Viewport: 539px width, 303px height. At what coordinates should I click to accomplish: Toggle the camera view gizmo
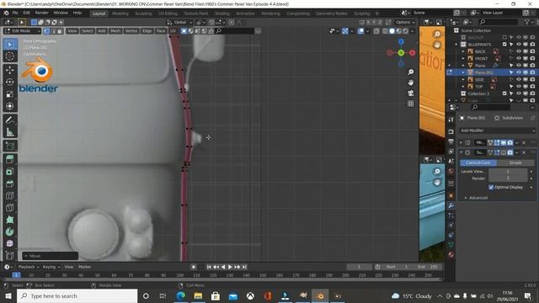pos(411,93)
